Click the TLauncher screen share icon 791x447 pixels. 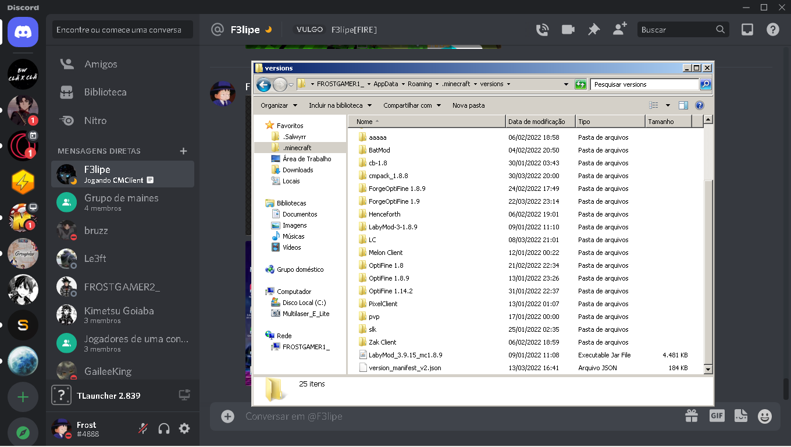pyautogui.click(x=184, y=395)
